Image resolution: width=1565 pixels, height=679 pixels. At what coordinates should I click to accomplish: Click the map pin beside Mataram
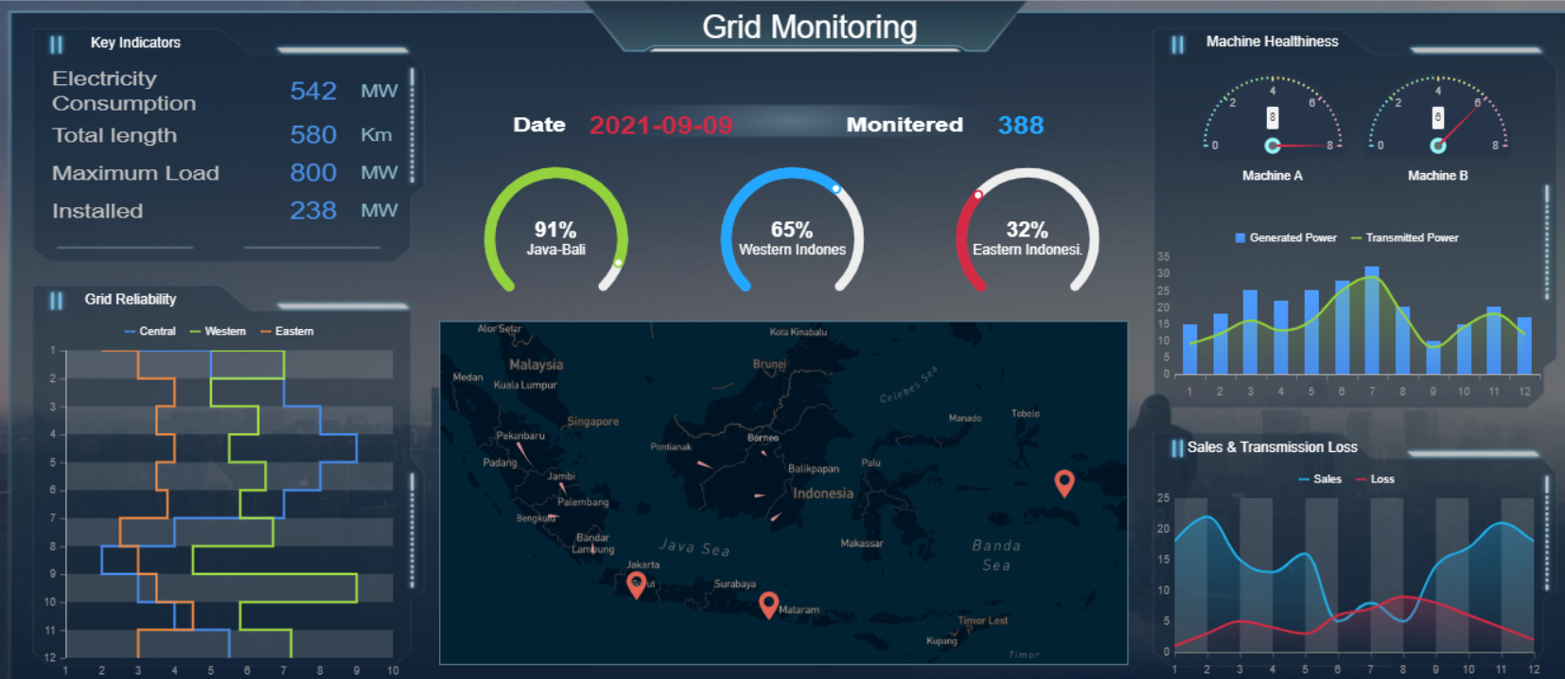click(768, 602)
